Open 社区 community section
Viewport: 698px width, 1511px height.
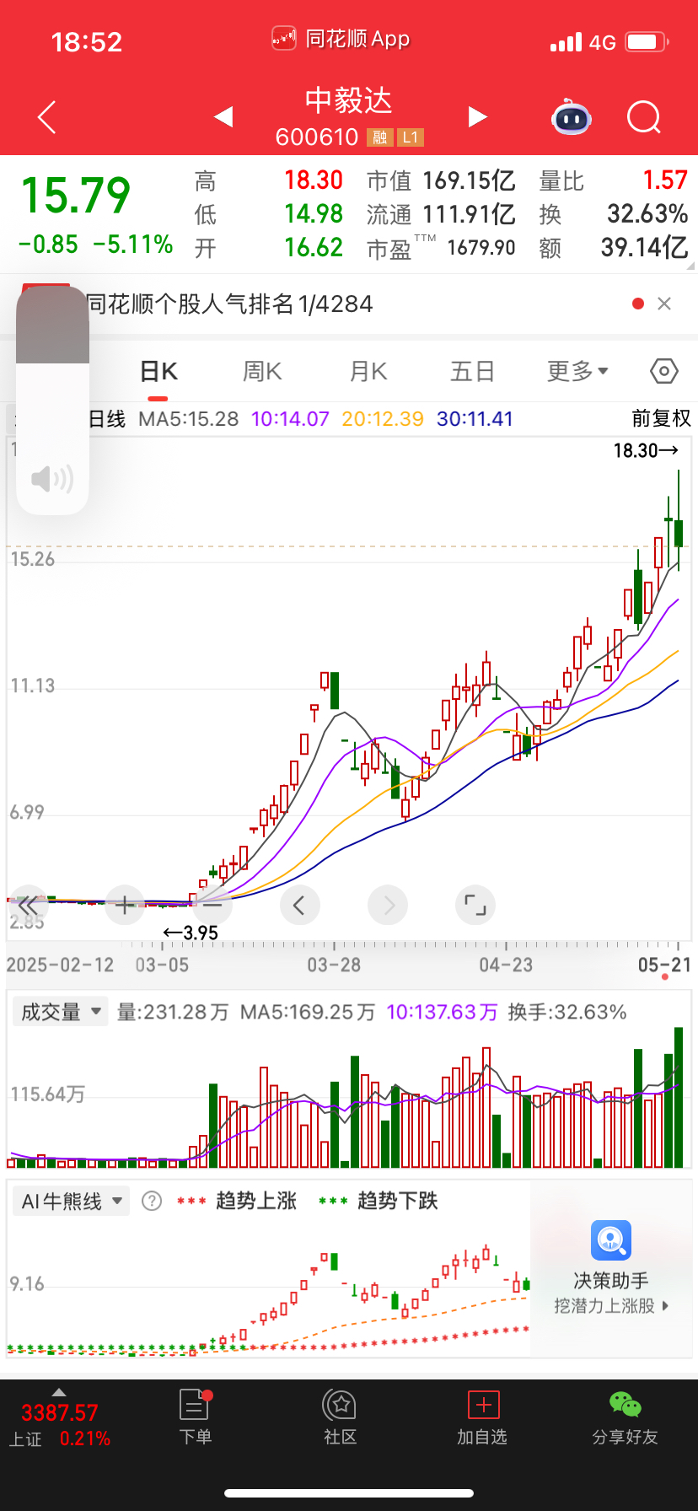click(341, 1417)
